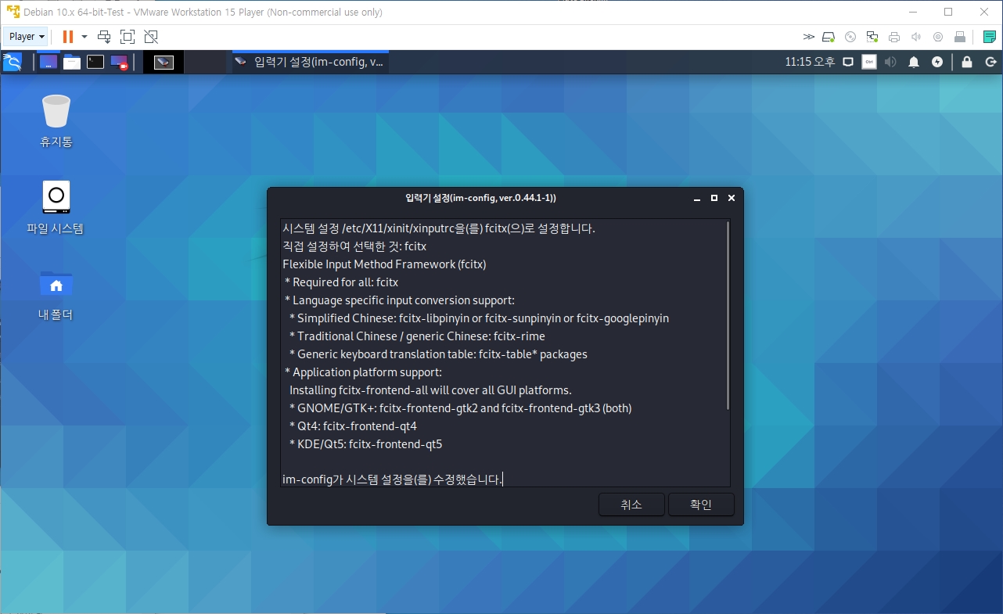Click the network connection tray icon
Screen dimensions: 1003x614
point(847,62)
